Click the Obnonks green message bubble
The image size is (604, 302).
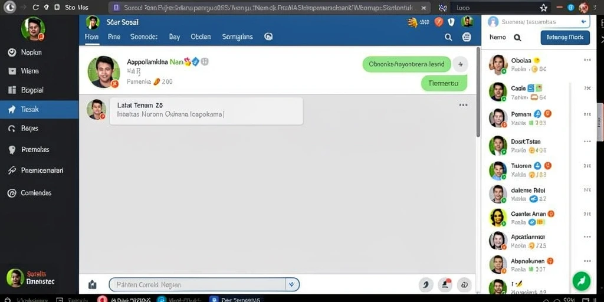406,64
